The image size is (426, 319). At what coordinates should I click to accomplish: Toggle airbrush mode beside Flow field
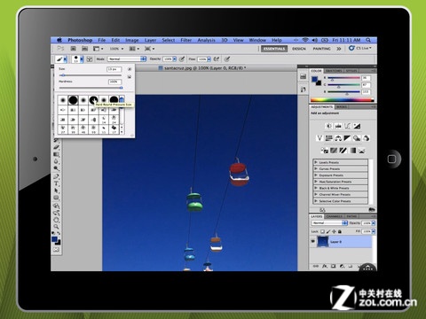[217, 59]
